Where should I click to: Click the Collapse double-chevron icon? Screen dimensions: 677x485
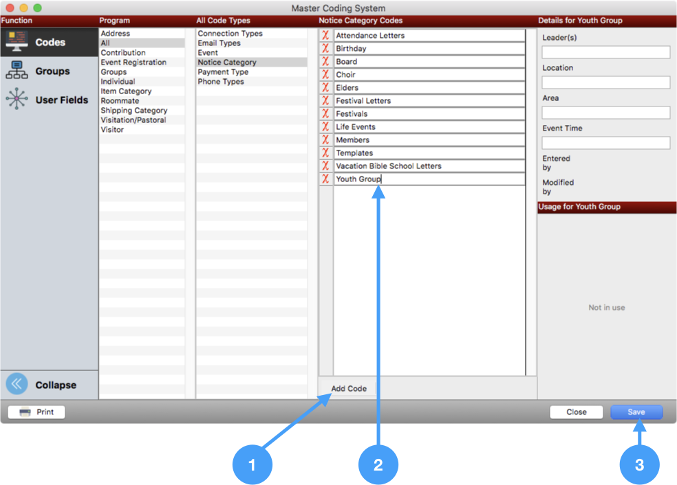pos(17,384)
